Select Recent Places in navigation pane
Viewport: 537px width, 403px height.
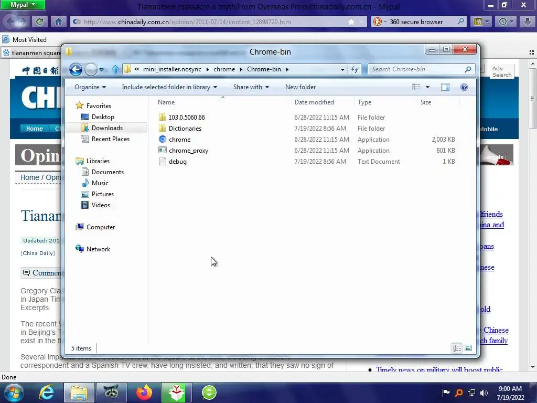tap(110, 139)
